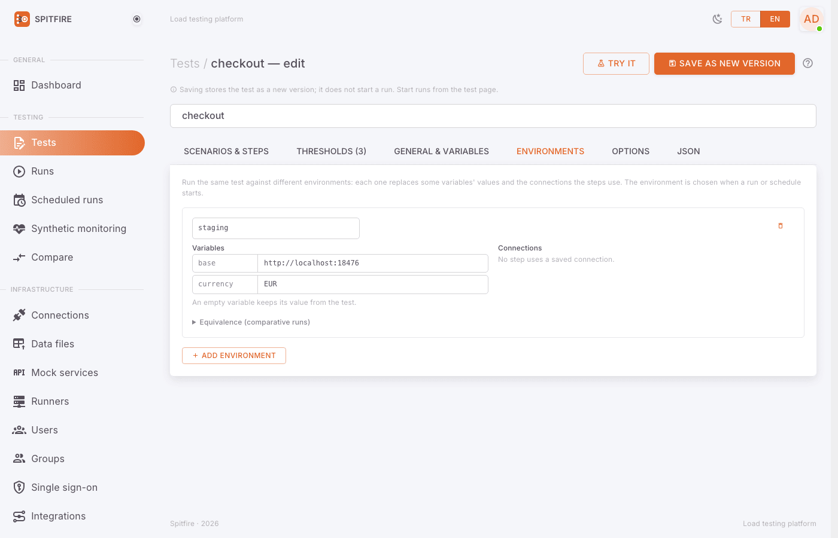Viewport: 838px width, 538px height.
Task: Click the Users people icon
Action: coord(19,430)
